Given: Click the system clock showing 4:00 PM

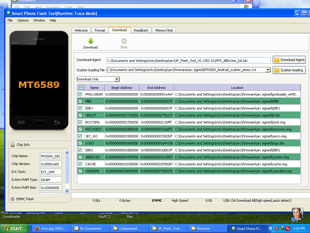Looking at the screenshot, I should 299,228.
